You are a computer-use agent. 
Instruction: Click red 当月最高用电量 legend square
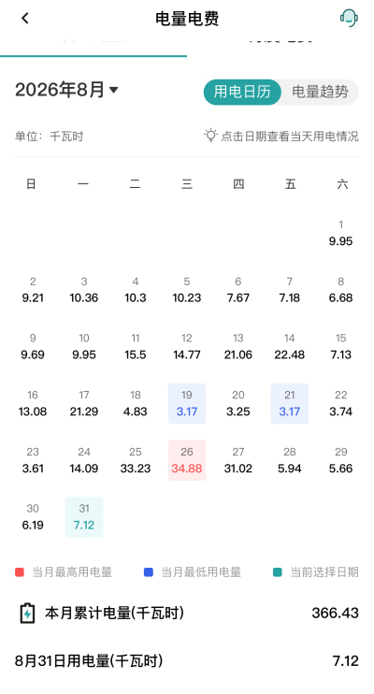[20, 572]
